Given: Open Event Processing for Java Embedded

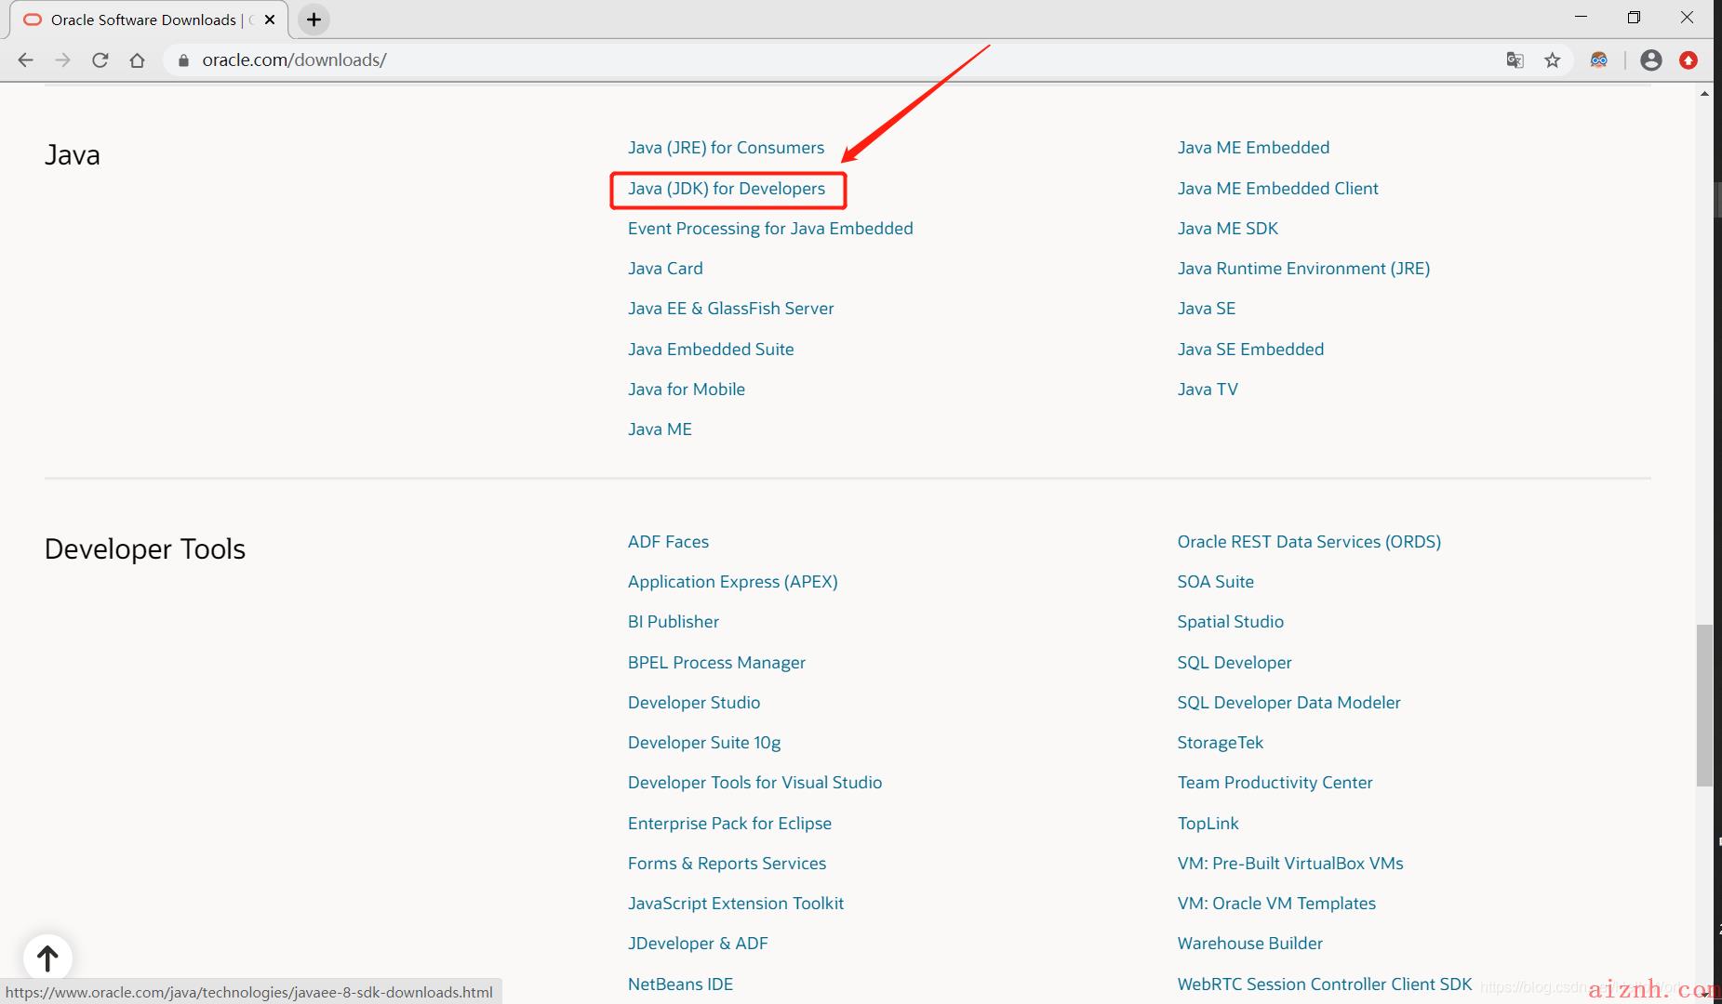Looking at the screenshot, I should click(x=770, y=229).
